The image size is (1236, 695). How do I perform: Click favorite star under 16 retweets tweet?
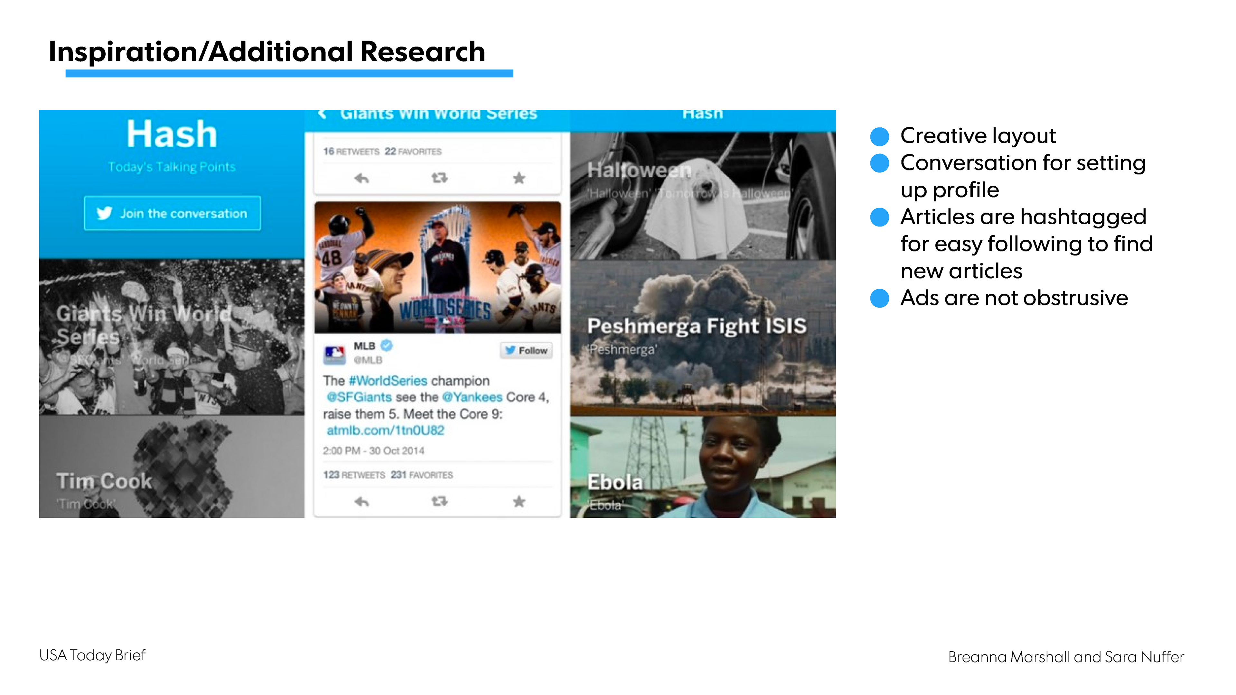coord(519,178)
